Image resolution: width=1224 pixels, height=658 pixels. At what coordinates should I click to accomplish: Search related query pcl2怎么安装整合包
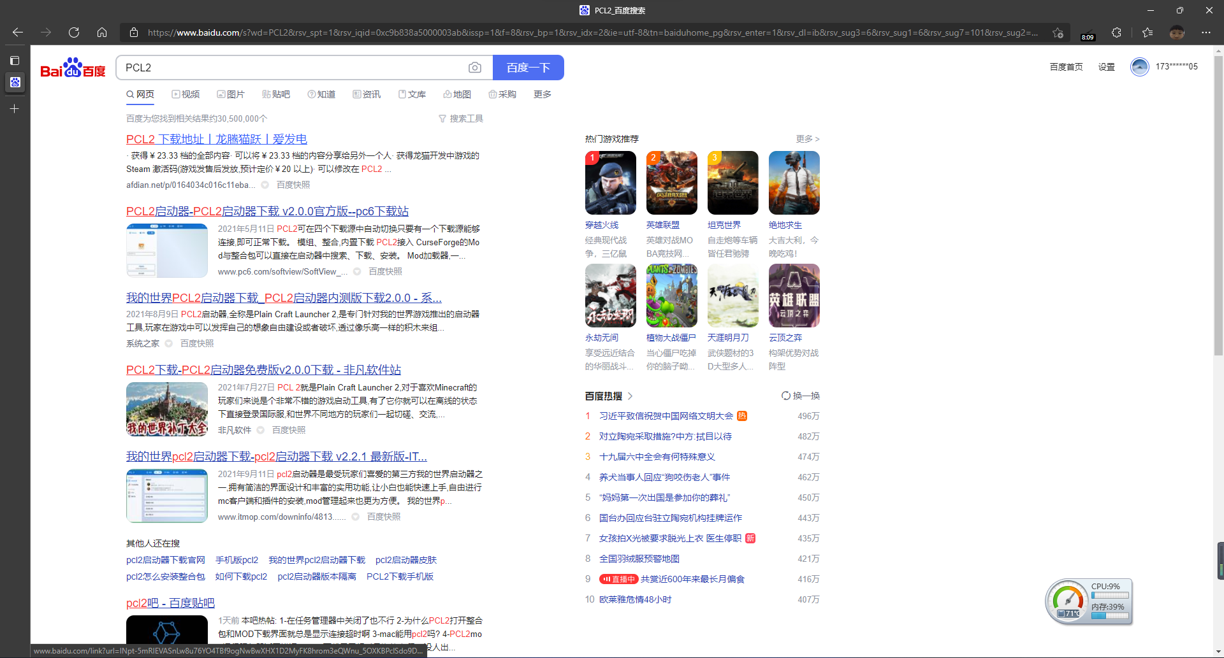[166, 576]
